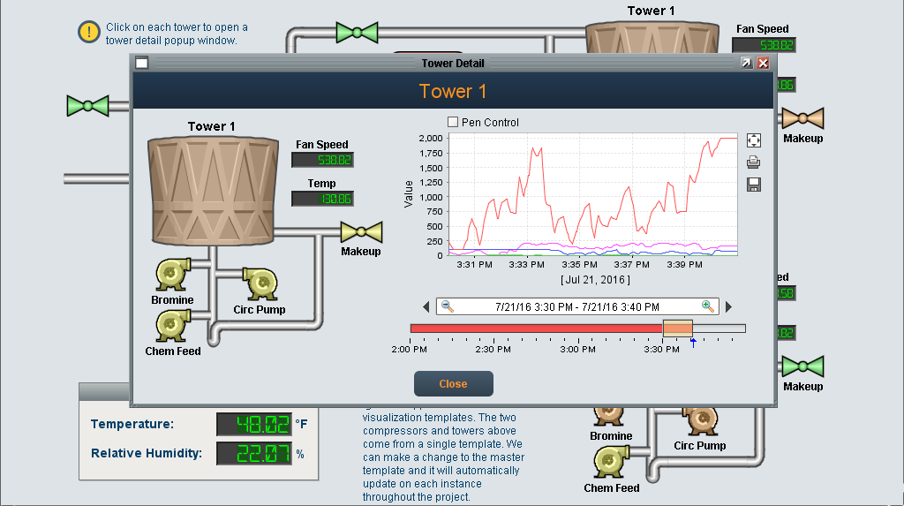Zoom in the chart date range
Image resolution: width=904 pixels, height=506 pixels.
click(x=707, y=306)
